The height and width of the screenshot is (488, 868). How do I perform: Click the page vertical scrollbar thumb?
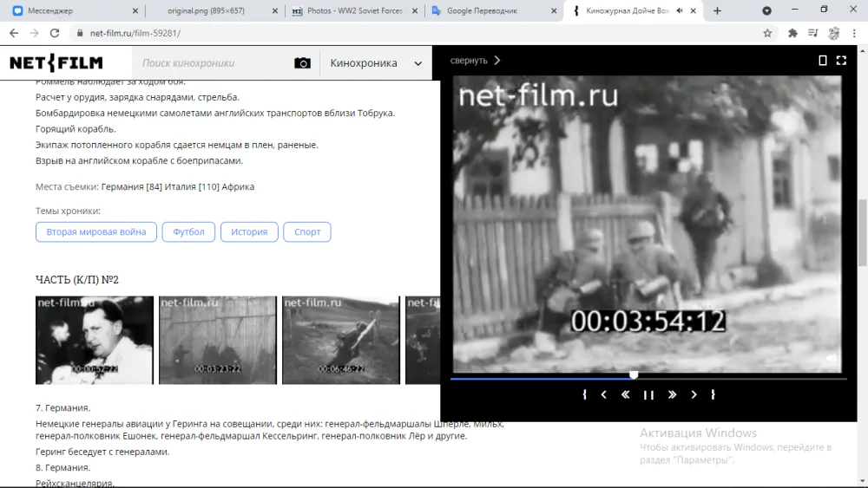coord(863,234)
